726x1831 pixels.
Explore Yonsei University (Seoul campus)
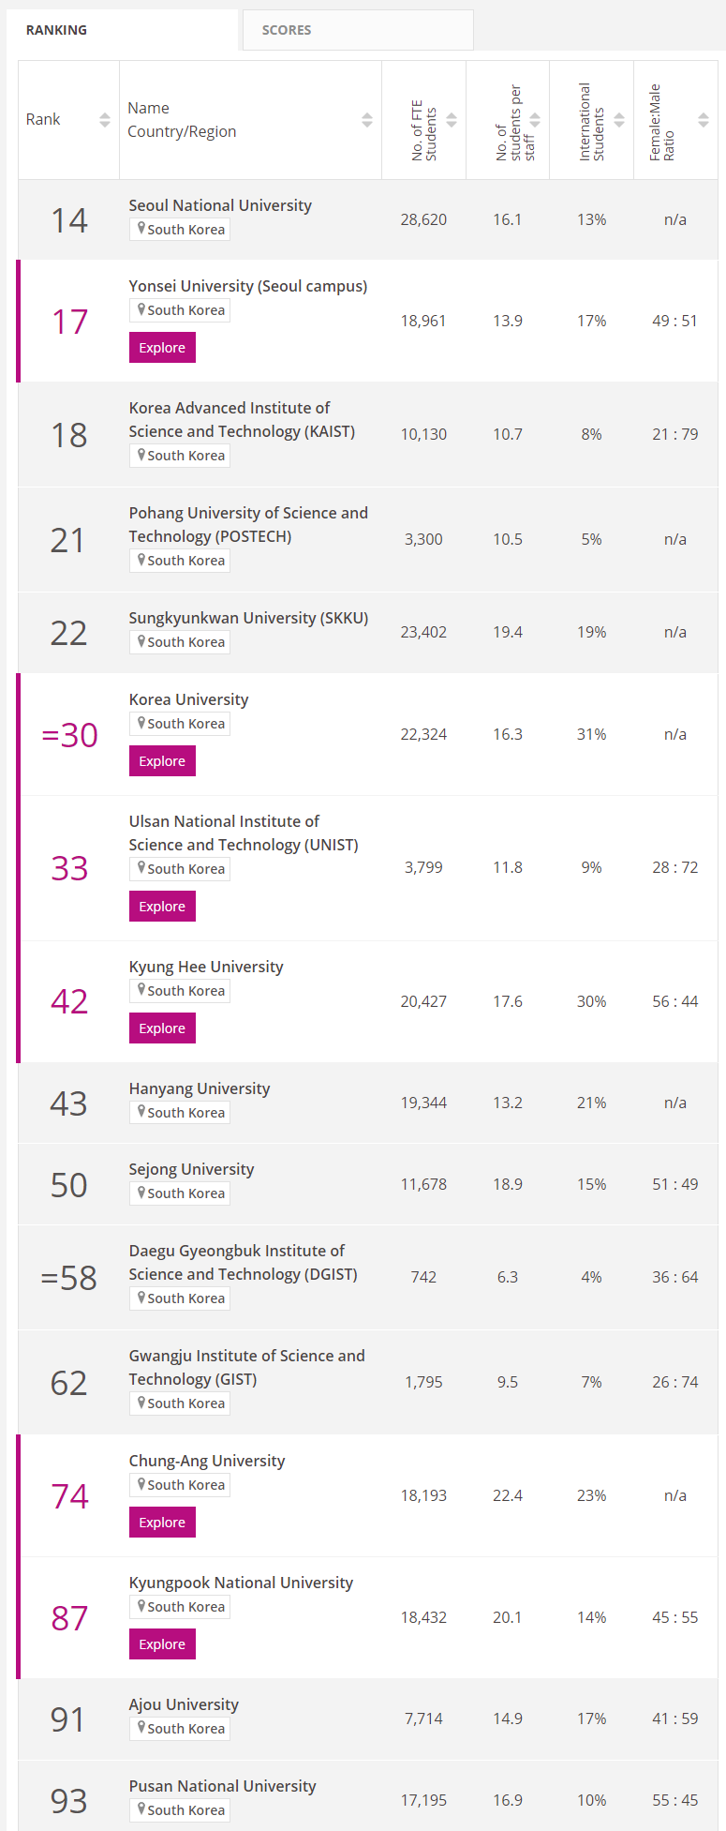(x=162, y=348)
